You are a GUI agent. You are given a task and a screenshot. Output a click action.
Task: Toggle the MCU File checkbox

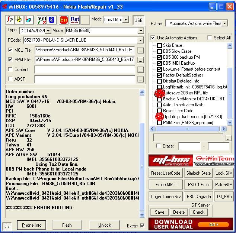click(10, 50)
